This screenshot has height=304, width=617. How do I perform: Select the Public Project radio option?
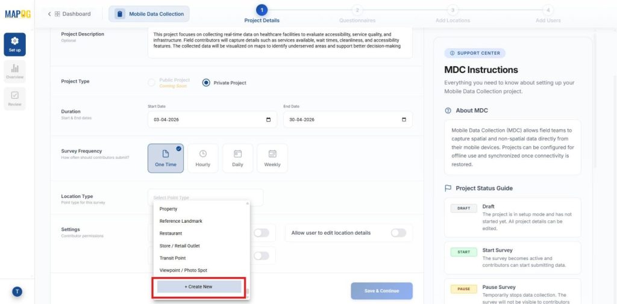click(151, 82)
